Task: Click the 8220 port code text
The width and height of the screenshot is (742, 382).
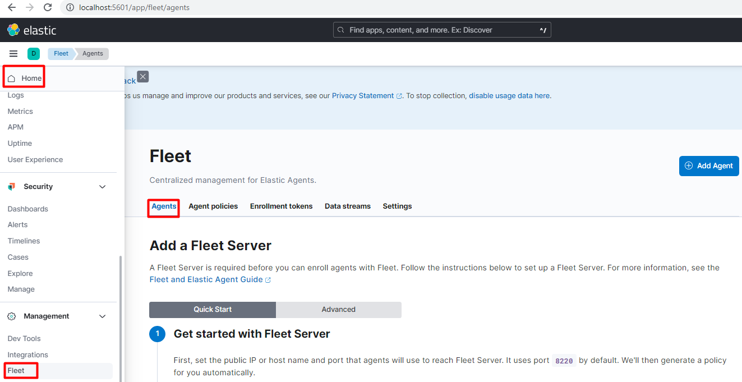Action: [x=564, y=361]
